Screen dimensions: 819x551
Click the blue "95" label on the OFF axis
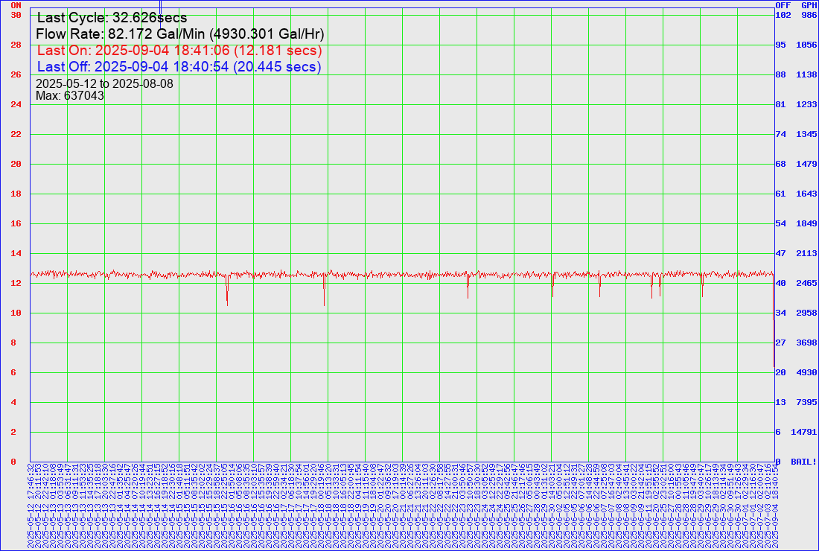point(780,45)
